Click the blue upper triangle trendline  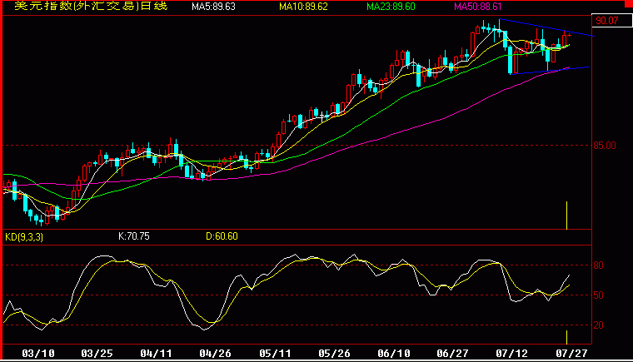coord(546,27)
